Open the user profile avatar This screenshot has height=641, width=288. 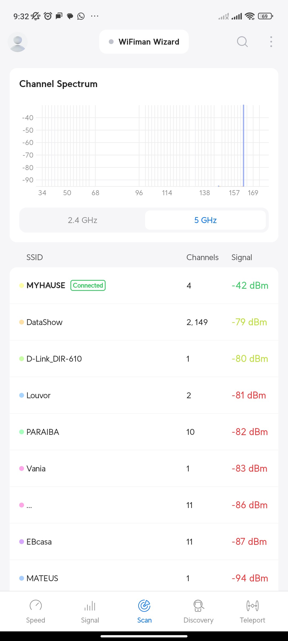18,42
